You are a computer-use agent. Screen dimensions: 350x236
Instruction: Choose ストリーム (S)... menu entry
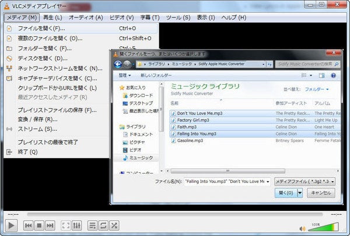coord(57,129)
